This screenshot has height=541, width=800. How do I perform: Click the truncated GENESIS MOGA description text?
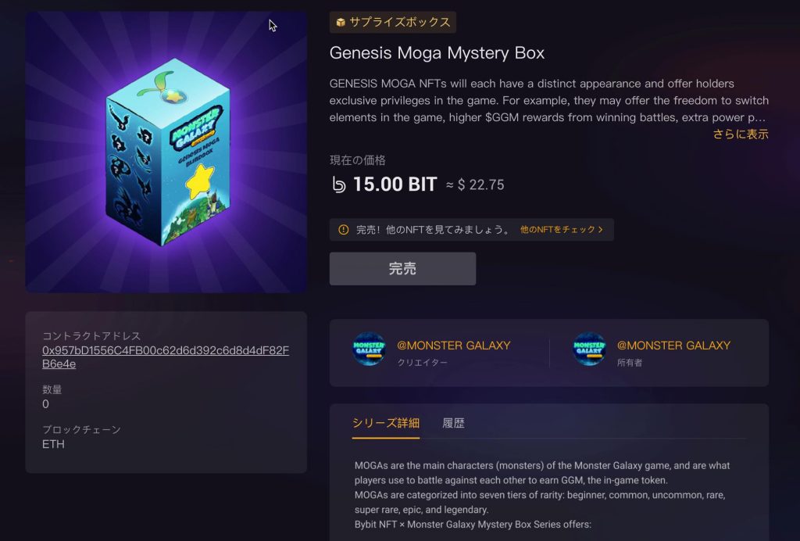pyautogui.click(x=549, y=101)
